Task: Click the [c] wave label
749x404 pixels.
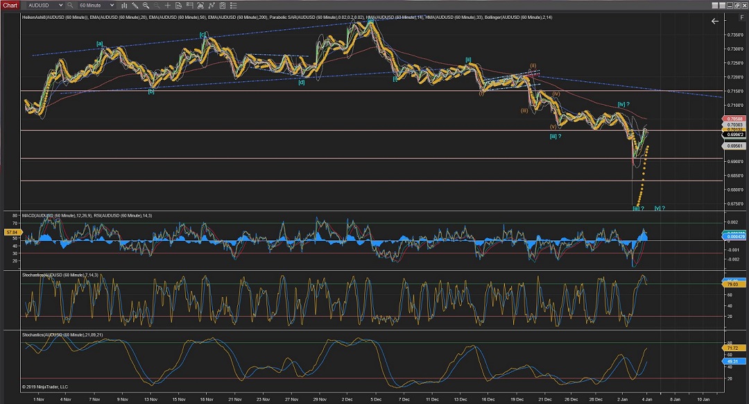Action: pyautogui.click(x=203, y=35)
